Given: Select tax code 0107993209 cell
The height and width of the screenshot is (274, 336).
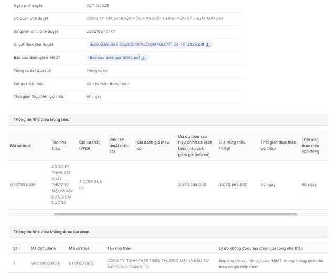Looking at the screenshot, I should click(23, 184).
